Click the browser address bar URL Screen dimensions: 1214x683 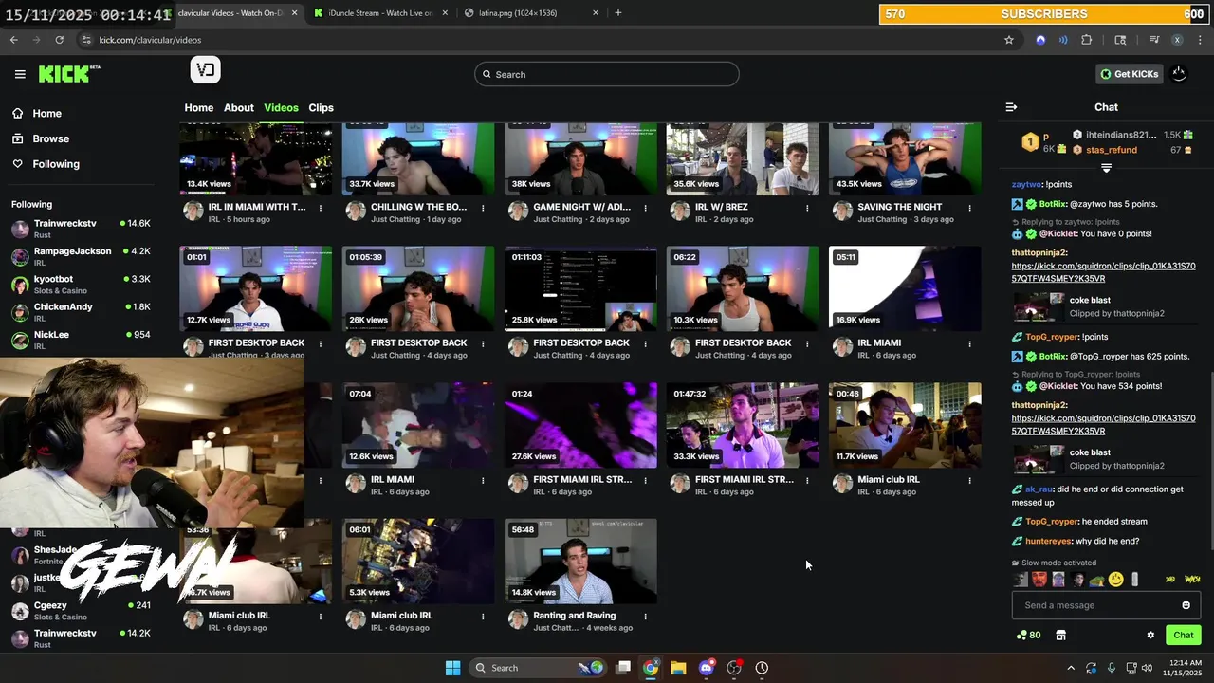(150, 40)
